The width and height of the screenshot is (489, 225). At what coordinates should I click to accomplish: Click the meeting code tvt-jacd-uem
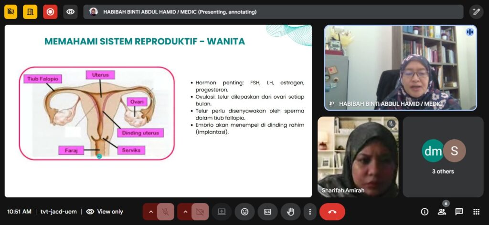59,212
